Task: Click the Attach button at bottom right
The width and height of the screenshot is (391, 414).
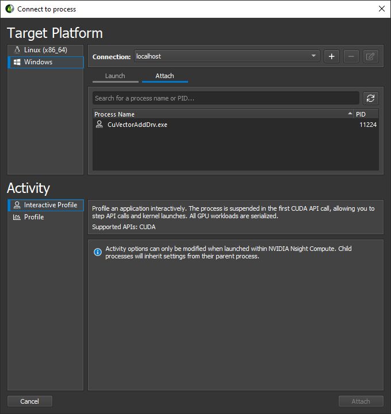Action: coord(361,401)
